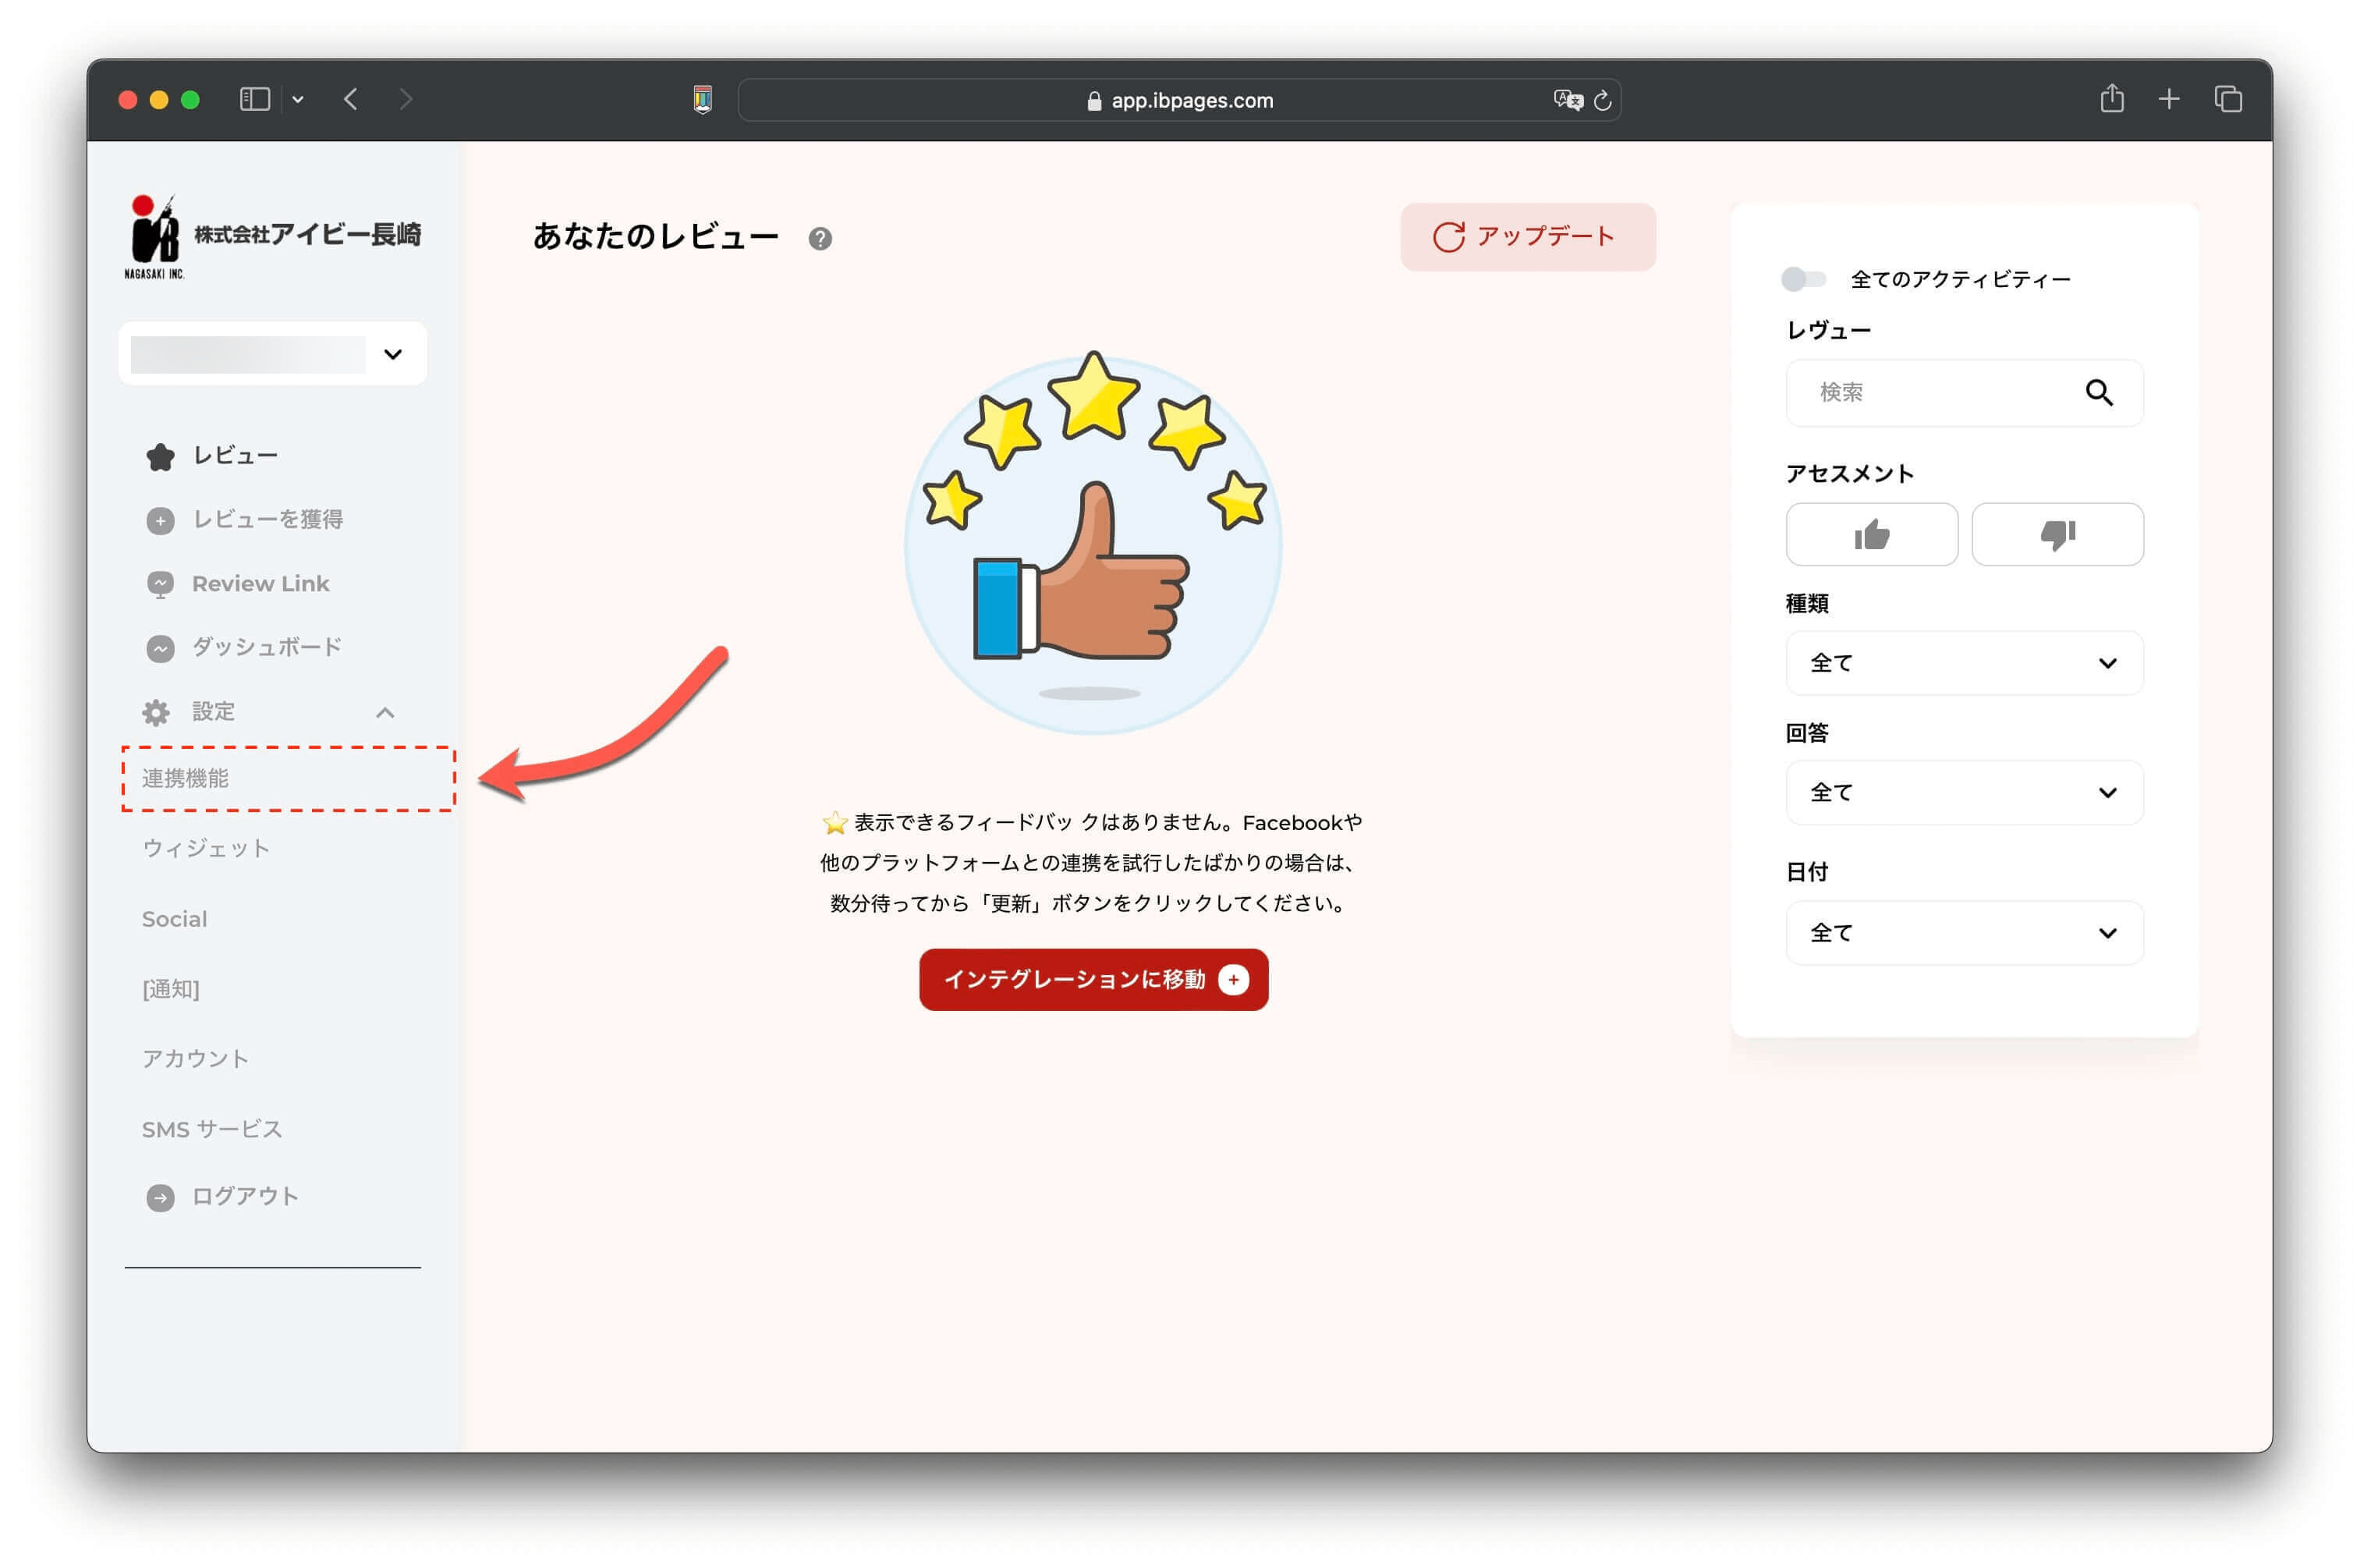Click the インテグレーションに移動 button
Viewport: 2360px width, 1568px height.
pyautogui.click(x=1093, y=980)
